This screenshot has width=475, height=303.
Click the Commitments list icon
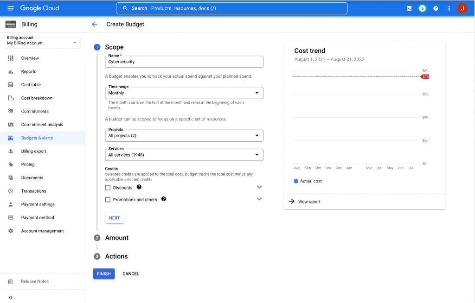(11, 111)
